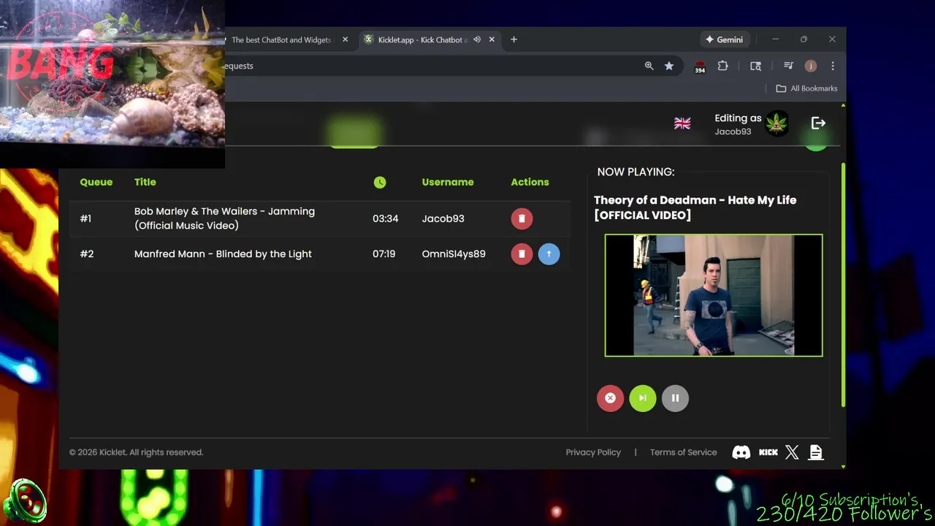Screen dimensions: 935x526
Task: Click the Queue column header
Action: [96, 182]
